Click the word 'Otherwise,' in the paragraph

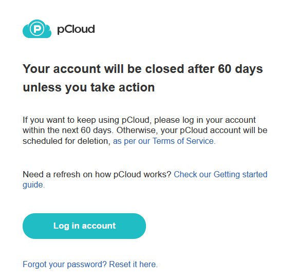(x=137, y=131)
